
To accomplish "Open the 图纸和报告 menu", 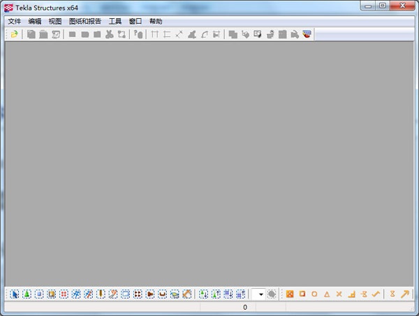I will point(84,22).
